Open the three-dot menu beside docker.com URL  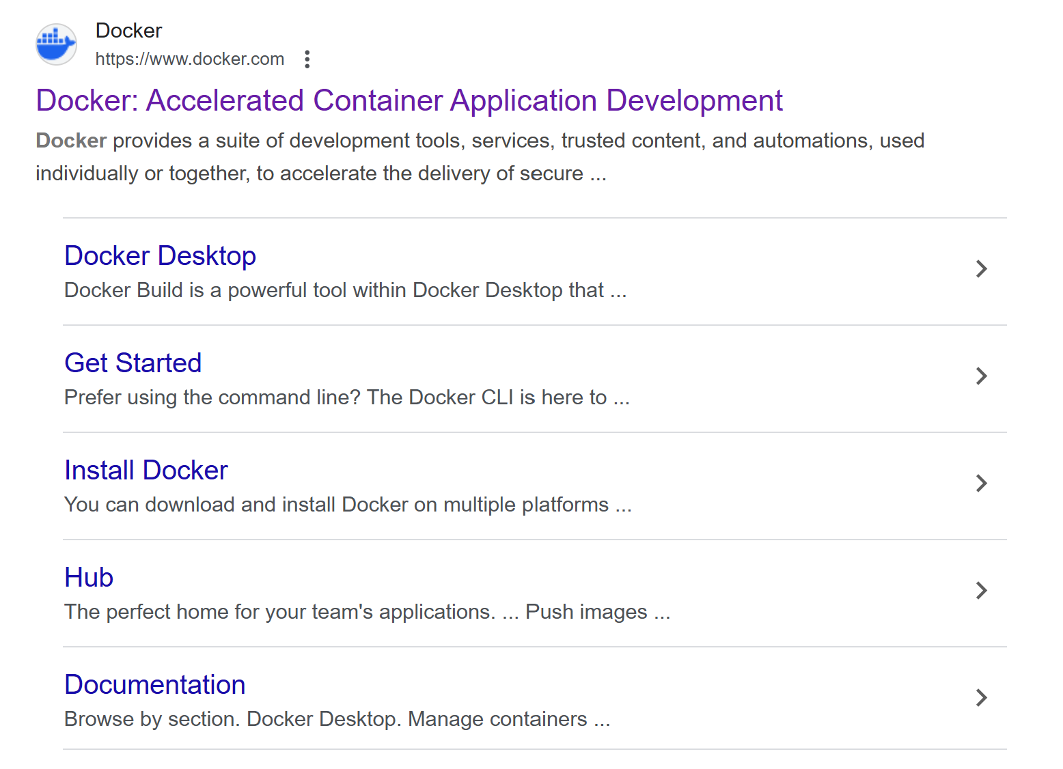(307, 59)
